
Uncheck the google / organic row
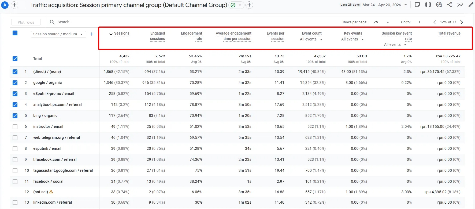[15, 83]
